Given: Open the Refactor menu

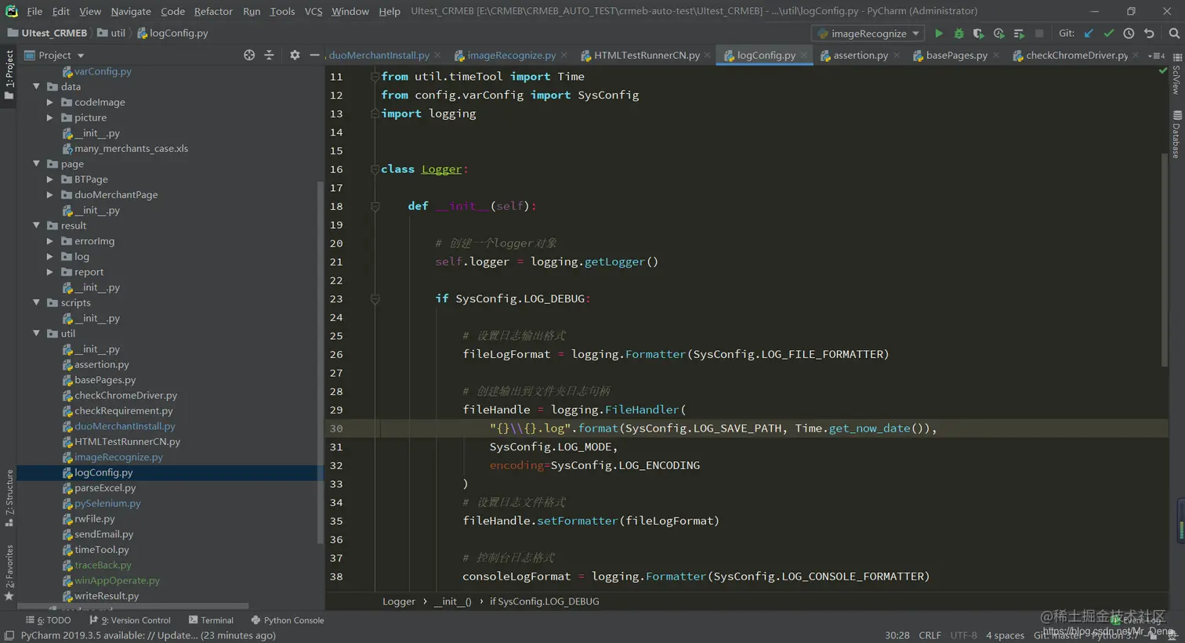Looking at the screenshot, I should click(x=213, y=11).
